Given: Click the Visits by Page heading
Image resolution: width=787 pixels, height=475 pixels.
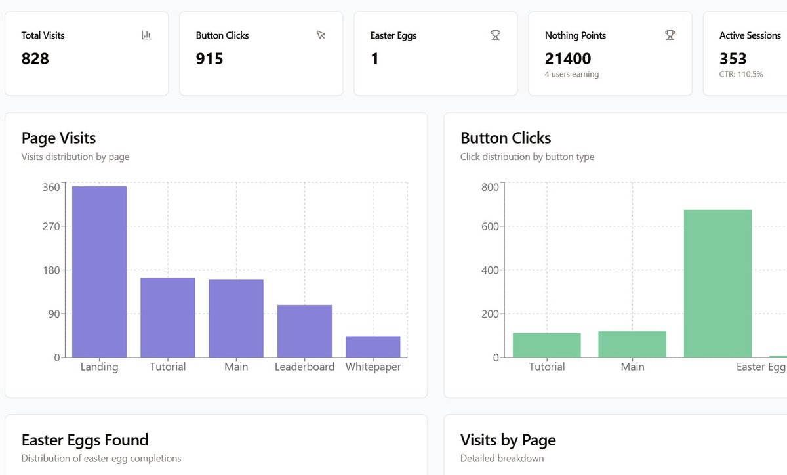Looking at the screenshot, I should tap(508, 440).
